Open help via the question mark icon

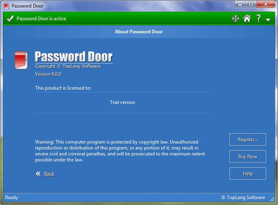pos(259,18)
